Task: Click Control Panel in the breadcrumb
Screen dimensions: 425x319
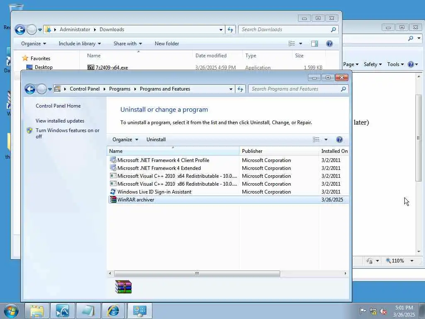Action: [x=85, y=89]
